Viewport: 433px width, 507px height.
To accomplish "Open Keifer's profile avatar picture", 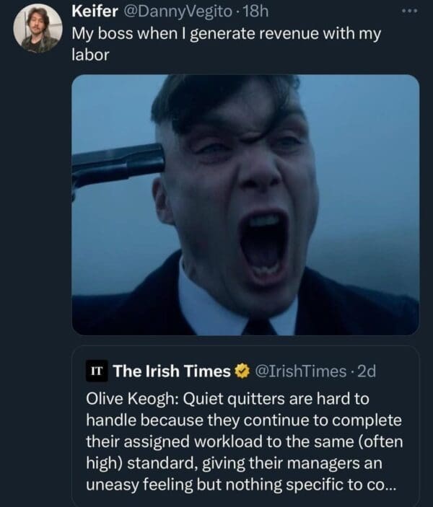I will pyautogui.click(x=38, y=28).
